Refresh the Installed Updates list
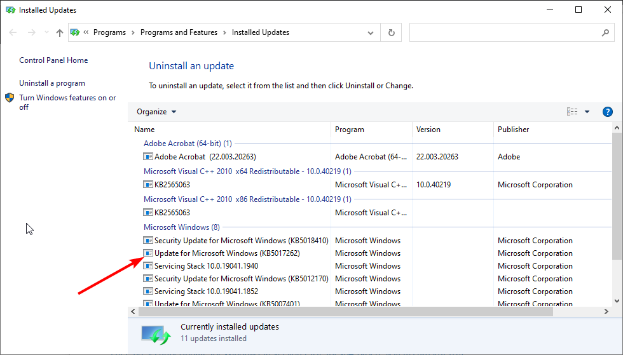Image resolution: width=623 pixels, height=355 pixels. 392,32
